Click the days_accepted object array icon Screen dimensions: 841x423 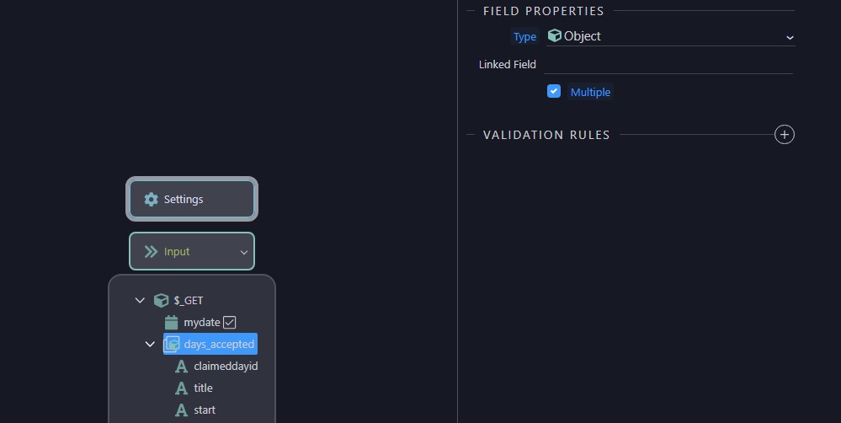[x=172, y=344]
